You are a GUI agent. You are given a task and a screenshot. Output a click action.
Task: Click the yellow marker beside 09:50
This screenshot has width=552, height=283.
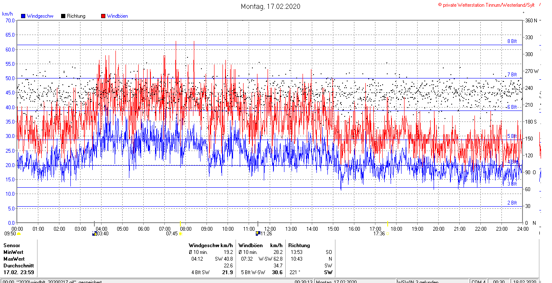pos(19,234)
